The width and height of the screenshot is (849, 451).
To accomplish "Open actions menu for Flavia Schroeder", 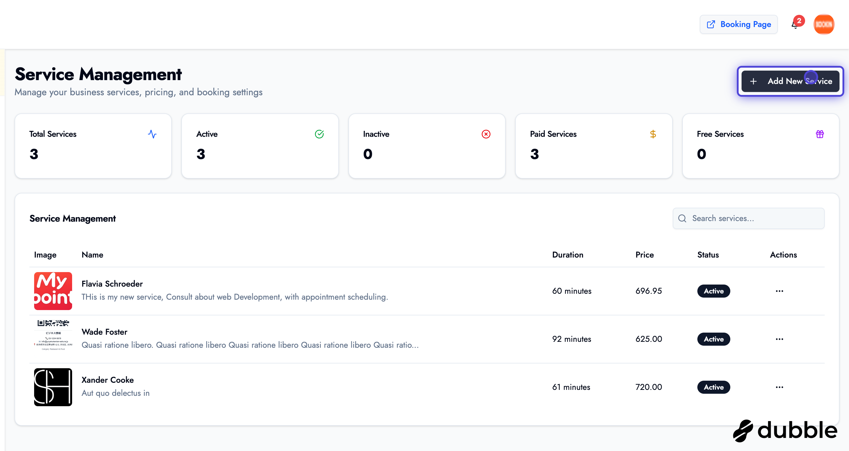I will pos(780,291).
